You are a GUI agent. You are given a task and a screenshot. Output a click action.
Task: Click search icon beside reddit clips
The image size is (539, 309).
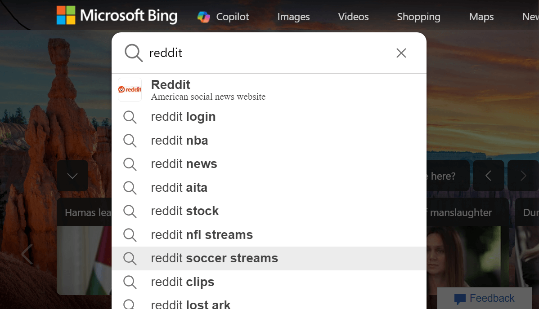click(130, 282)
